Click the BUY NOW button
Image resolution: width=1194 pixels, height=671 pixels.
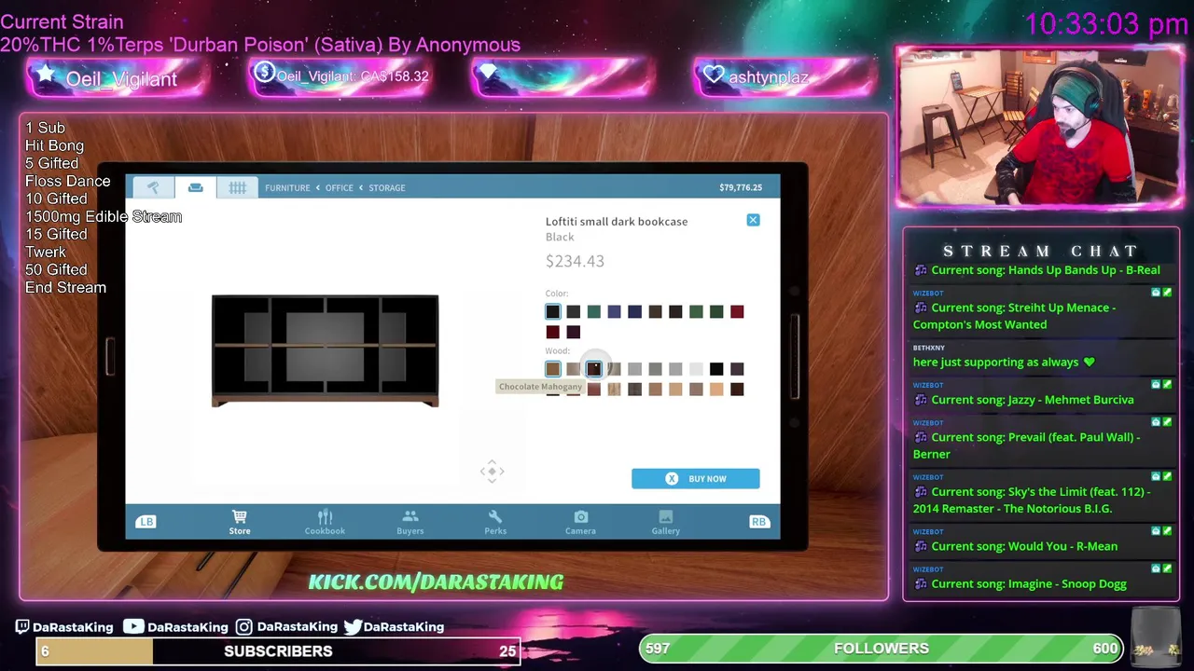(x=696, y=479)
